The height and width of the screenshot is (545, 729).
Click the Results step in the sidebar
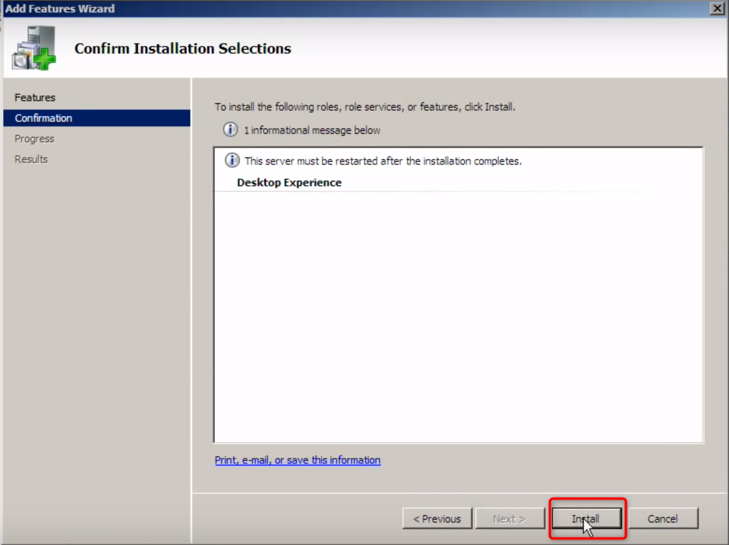(31, 159)
